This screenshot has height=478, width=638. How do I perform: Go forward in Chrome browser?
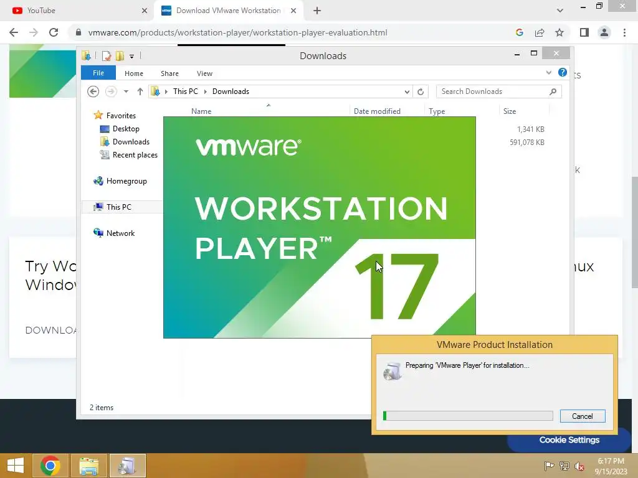click(x=34, y=32)
